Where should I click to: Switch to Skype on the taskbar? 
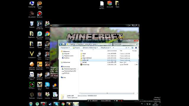coord(56,104)
